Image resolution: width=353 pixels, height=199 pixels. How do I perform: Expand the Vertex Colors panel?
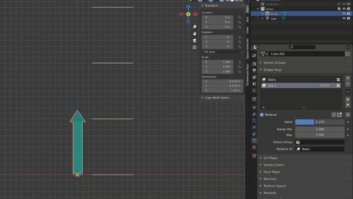261,165
